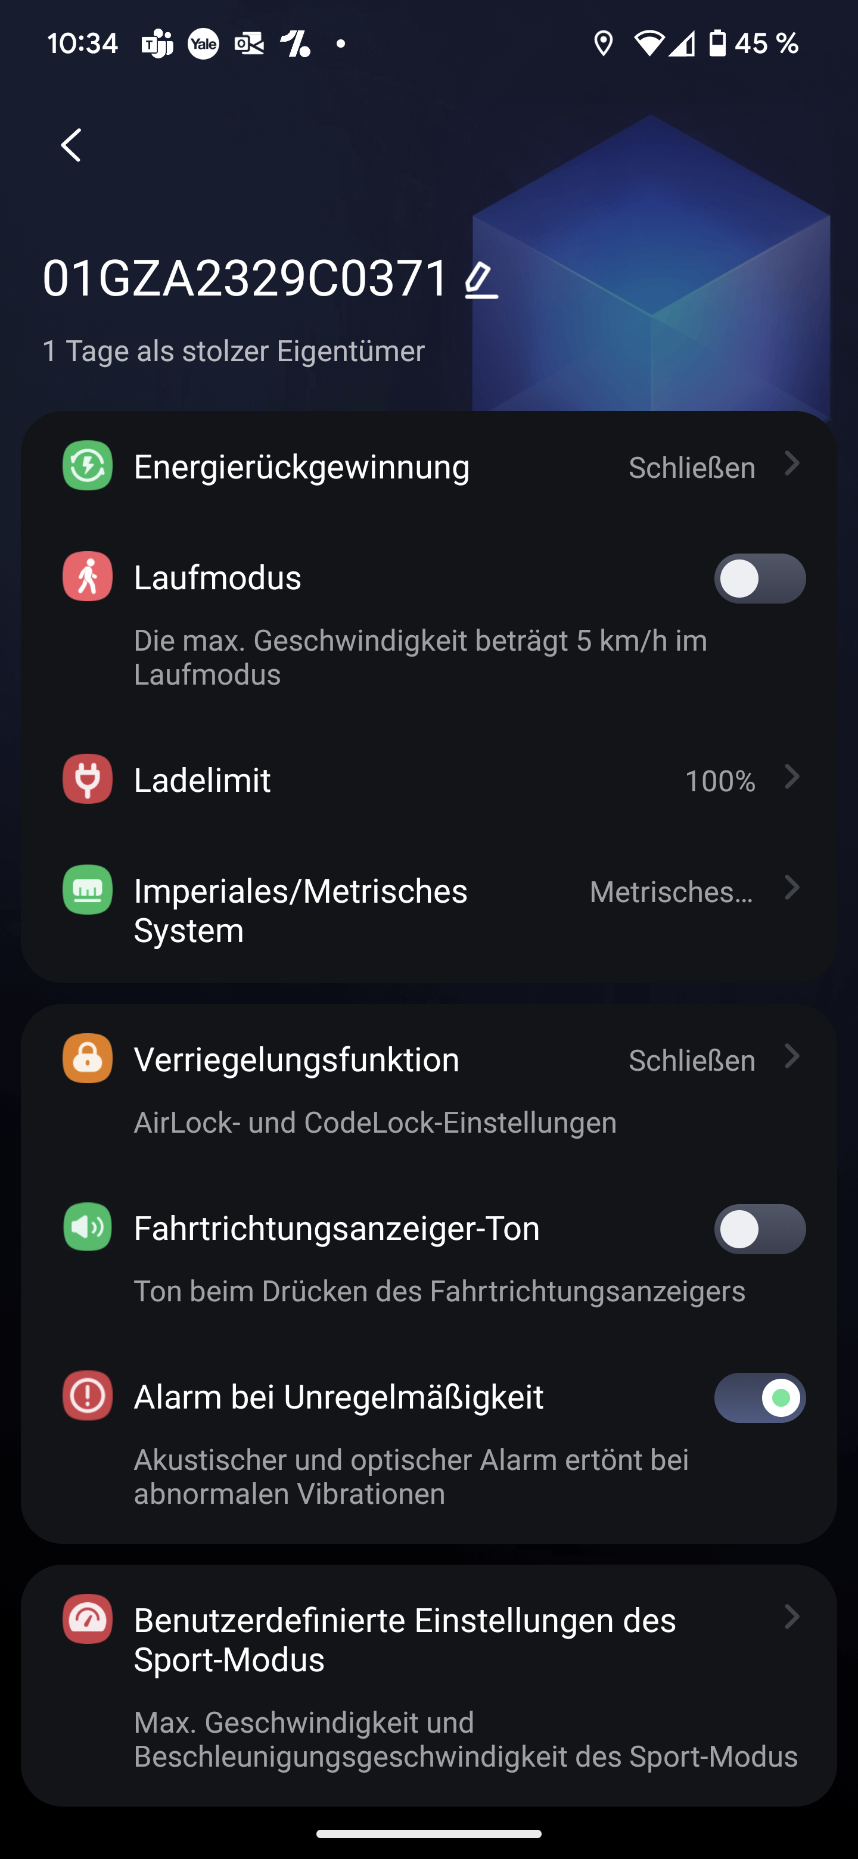The height and width of the screenshot is (1859, 858).
Task: Tap the Ladelimit 100% value
Action: pyautogui.click(x=719, y=781)
